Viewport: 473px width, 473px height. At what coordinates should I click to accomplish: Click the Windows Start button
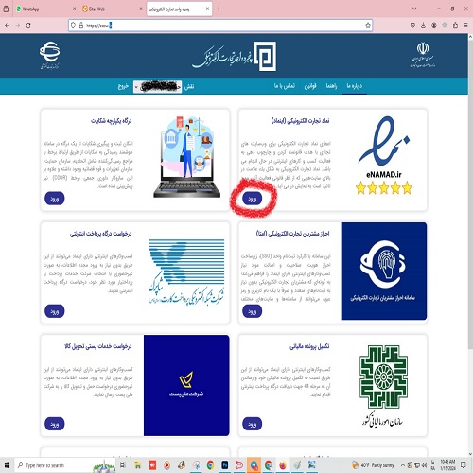tap(7, 465)
